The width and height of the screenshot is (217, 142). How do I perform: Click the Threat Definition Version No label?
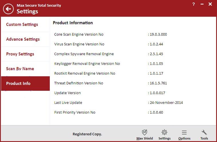[x=79, y=83]
